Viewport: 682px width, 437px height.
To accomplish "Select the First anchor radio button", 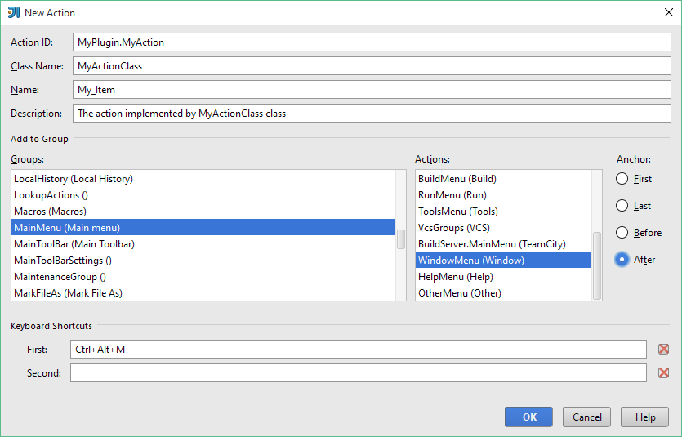I will tap(622, 179).
